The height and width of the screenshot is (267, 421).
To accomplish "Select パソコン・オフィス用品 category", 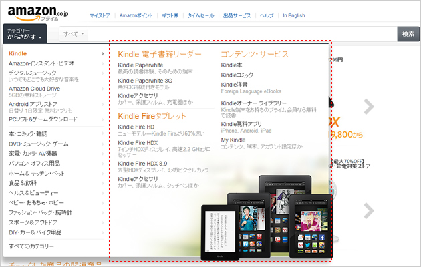I will click(x=34, y=164).
